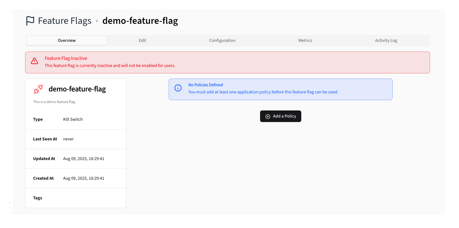This screenshot has height=228, width=459.
Task: Click the red warning triangle in the inactive alert
Action: coord(34,61)
